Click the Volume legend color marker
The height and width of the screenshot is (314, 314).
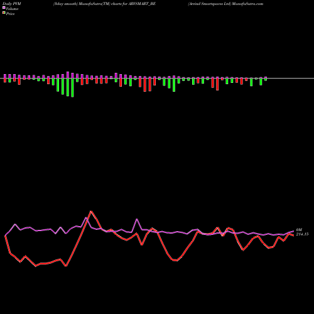click(4, 8)
